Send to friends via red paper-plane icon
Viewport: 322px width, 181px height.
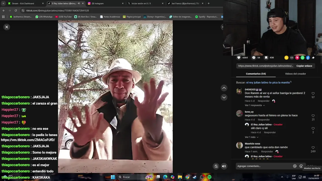(297, 58)
